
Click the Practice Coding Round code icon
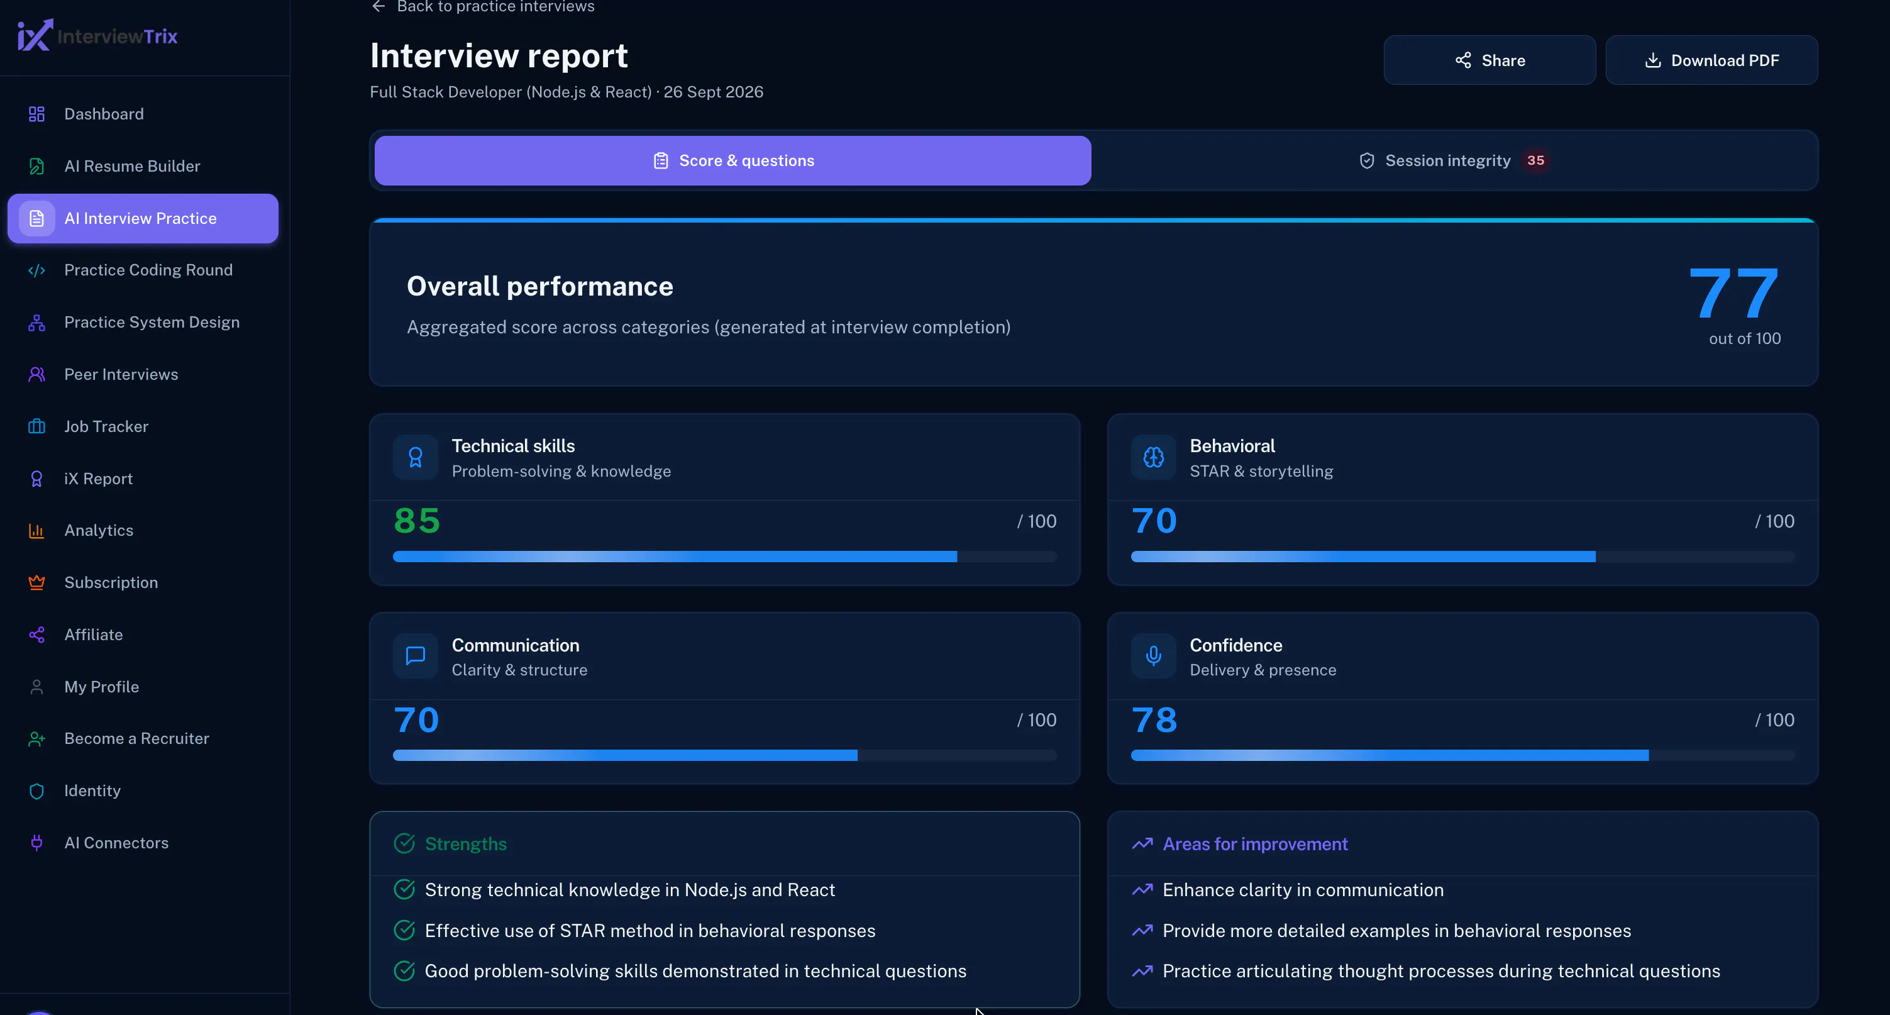tap(36, 271)
